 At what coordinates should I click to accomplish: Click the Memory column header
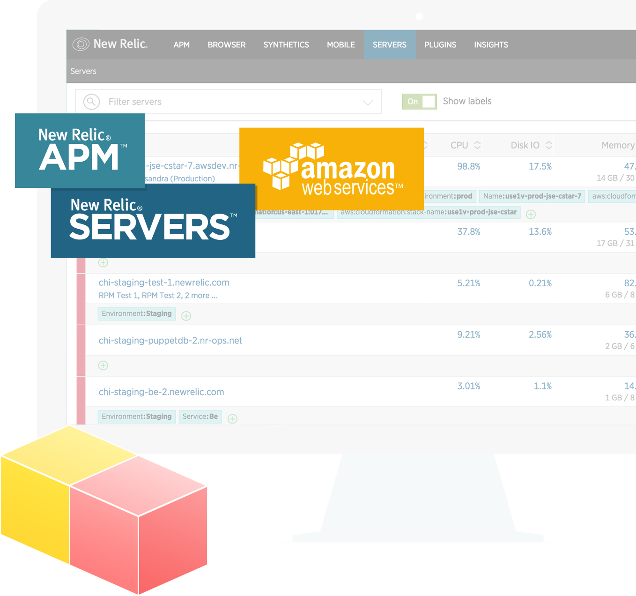click(618, 145)
